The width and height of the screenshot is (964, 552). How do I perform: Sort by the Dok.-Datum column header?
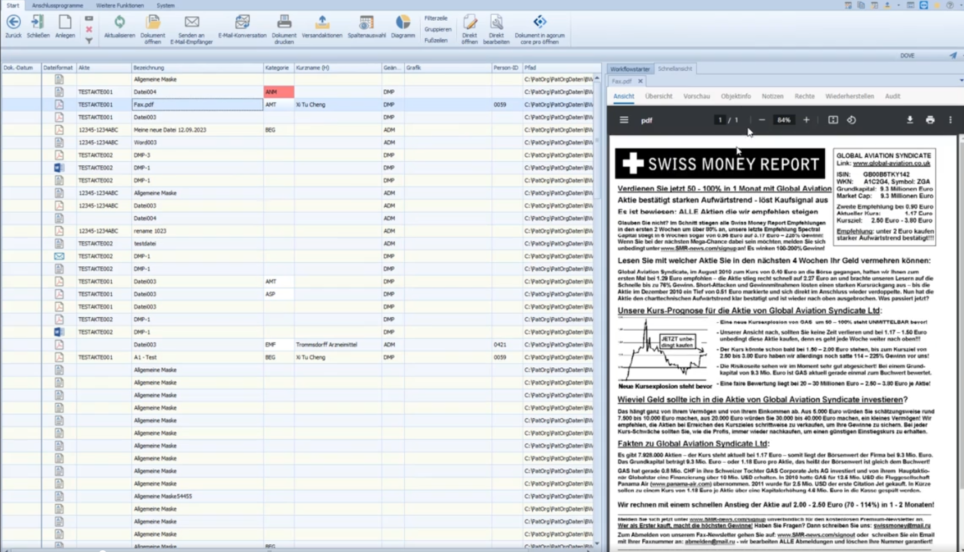[21, 67]
